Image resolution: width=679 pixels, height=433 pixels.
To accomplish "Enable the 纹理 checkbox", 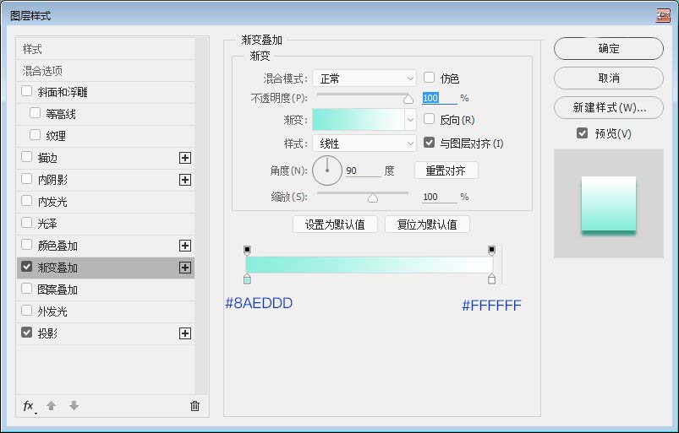I will (35, 135).
